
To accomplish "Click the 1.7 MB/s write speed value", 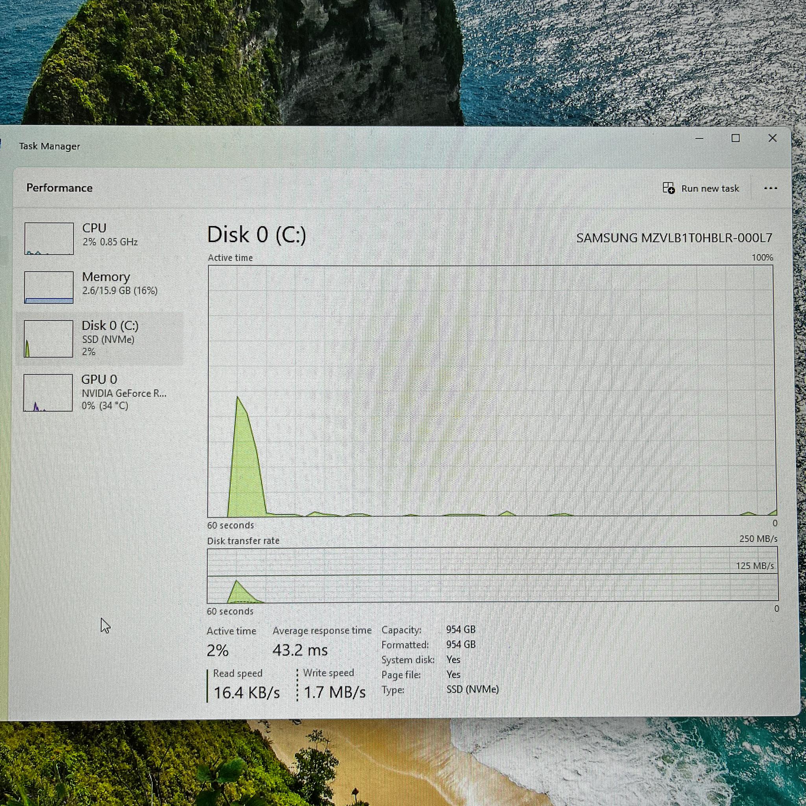I will 335,693.
